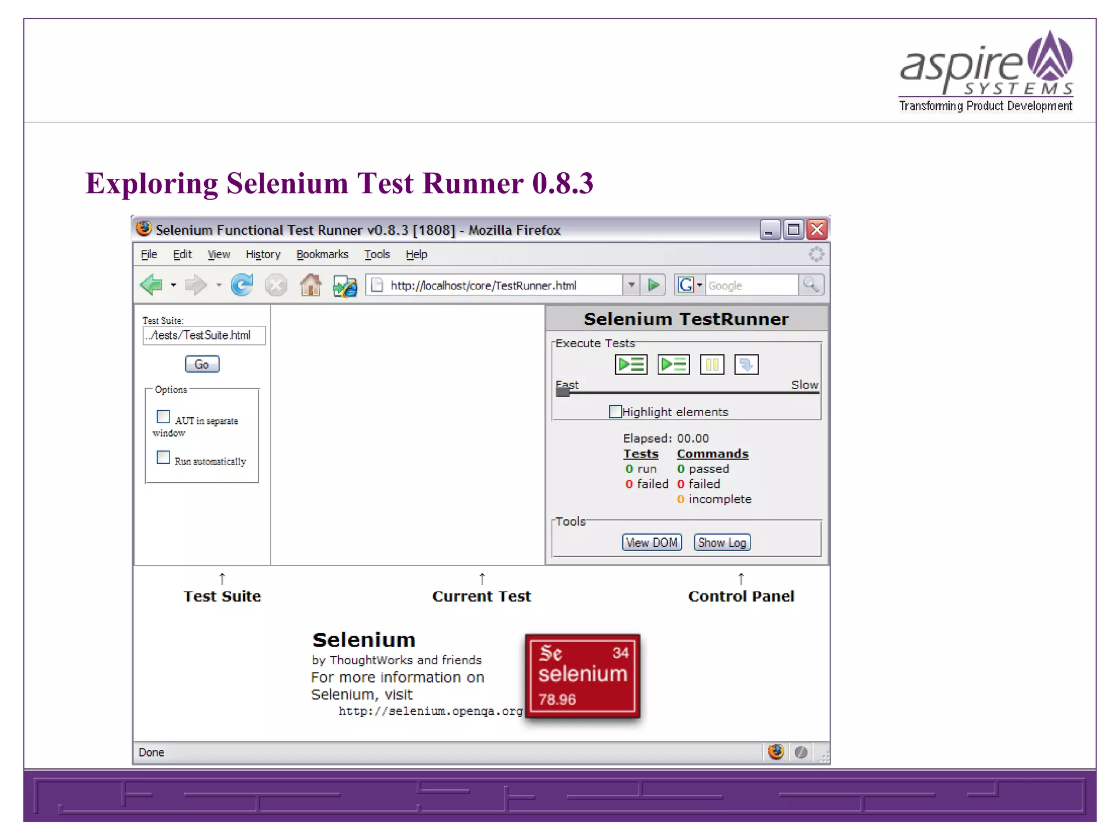Open the History menu
The image size is (1120, 840).
click(263, 254)
